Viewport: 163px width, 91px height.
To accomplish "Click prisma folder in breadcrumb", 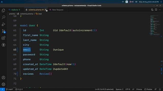I will [12, 14].
